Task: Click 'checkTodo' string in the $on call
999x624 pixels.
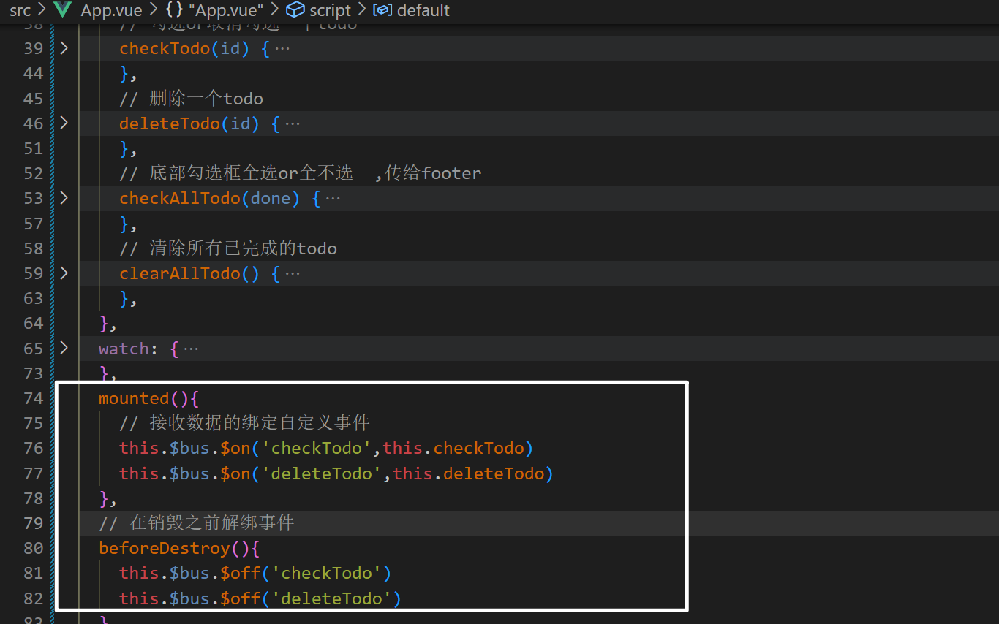Action: click(317, 448)
